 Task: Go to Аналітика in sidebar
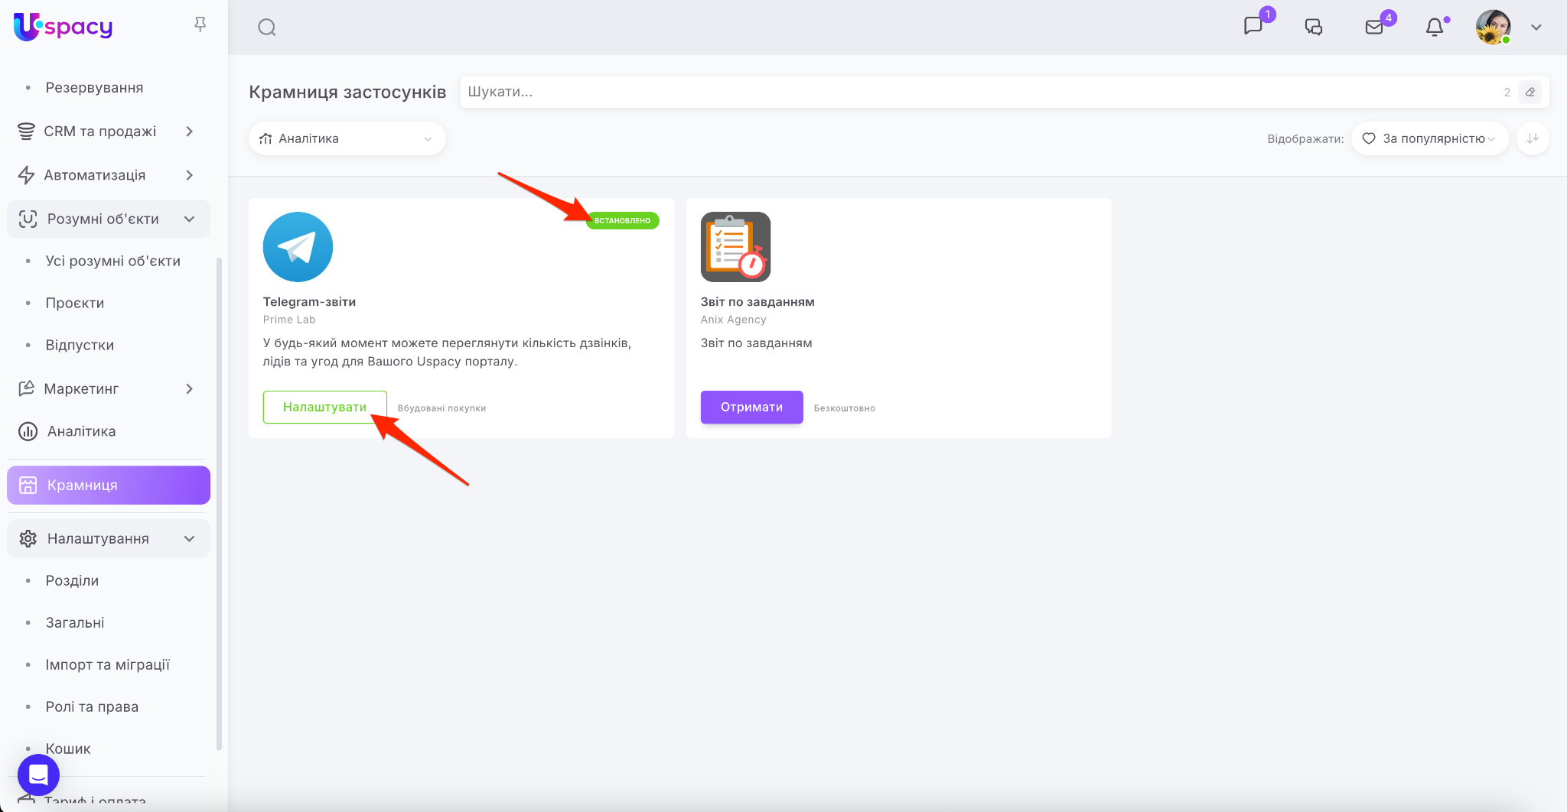tap(81, 431)
